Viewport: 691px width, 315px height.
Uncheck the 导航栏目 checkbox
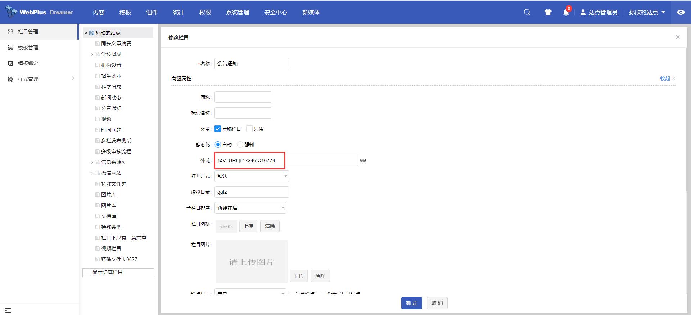(x=218, y=129)
